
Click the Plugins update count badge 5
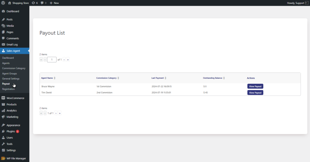point(18,131)
